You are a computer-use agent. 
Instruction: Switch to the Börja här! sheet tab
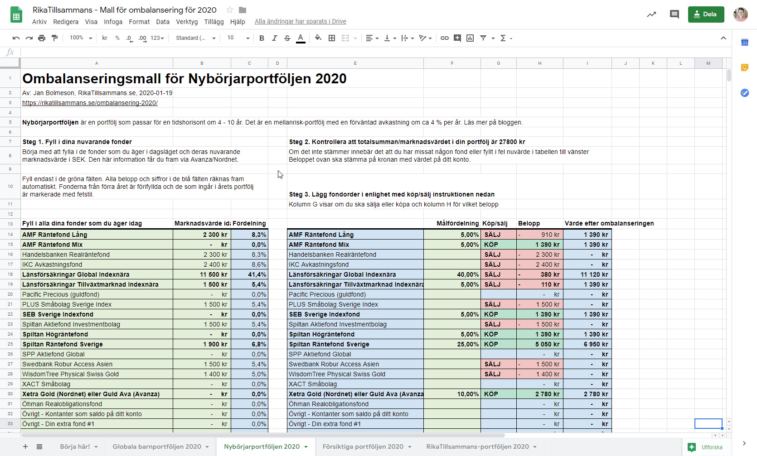[75, 446]
